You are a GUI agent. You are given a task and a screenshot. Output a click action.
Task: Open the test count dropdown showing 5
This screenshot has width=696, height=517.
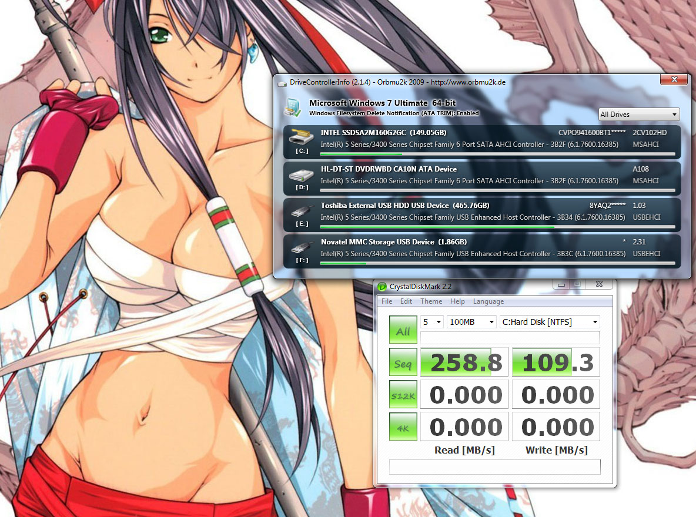pyautogui.click(x=432, y=322)
